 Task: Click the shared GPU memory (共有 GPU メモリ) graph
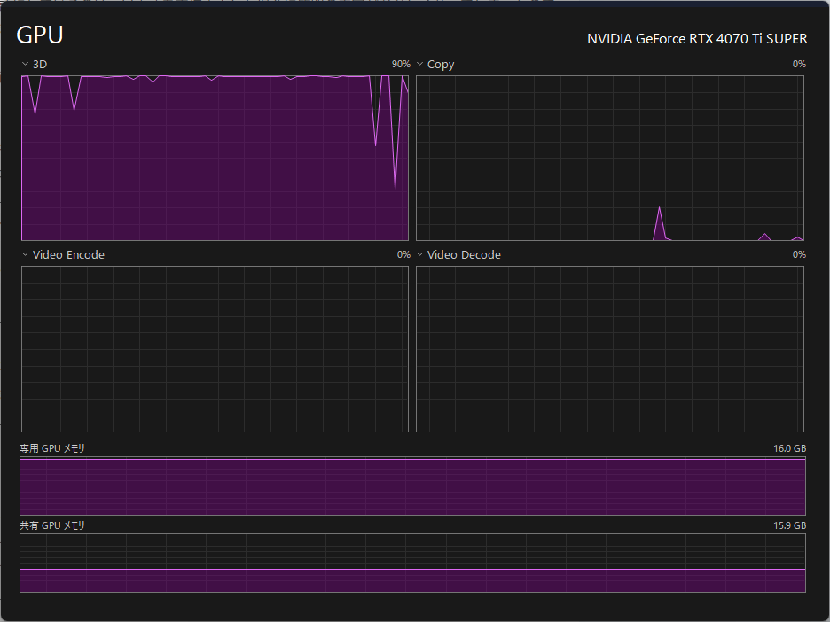click(x=413, y=563)
